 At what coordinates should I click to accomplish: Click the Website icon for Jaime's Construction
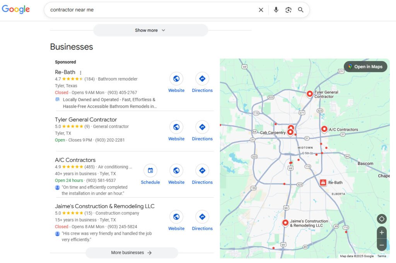point(176,217)
